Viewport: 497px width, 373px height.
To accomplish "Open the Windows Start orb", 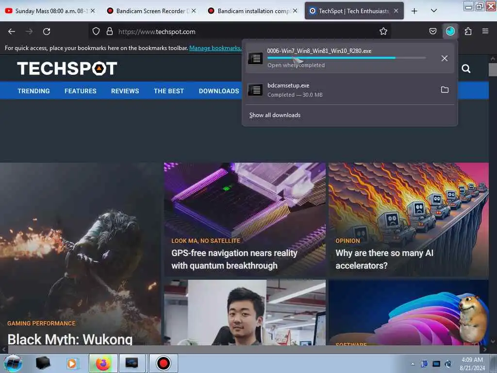I will tap(13, 363).
